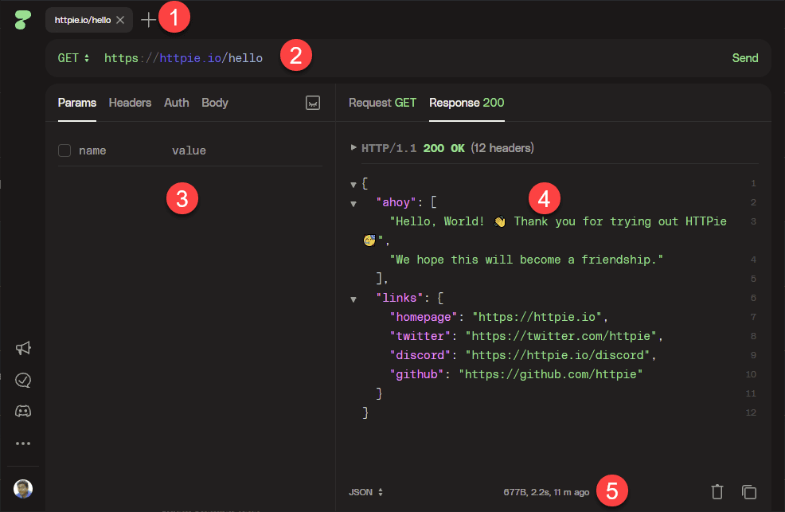The width and height of the screenshot is (785, 512).
Task: Open announcements via the megaphone icon
Action: click(x=22, y=349)
